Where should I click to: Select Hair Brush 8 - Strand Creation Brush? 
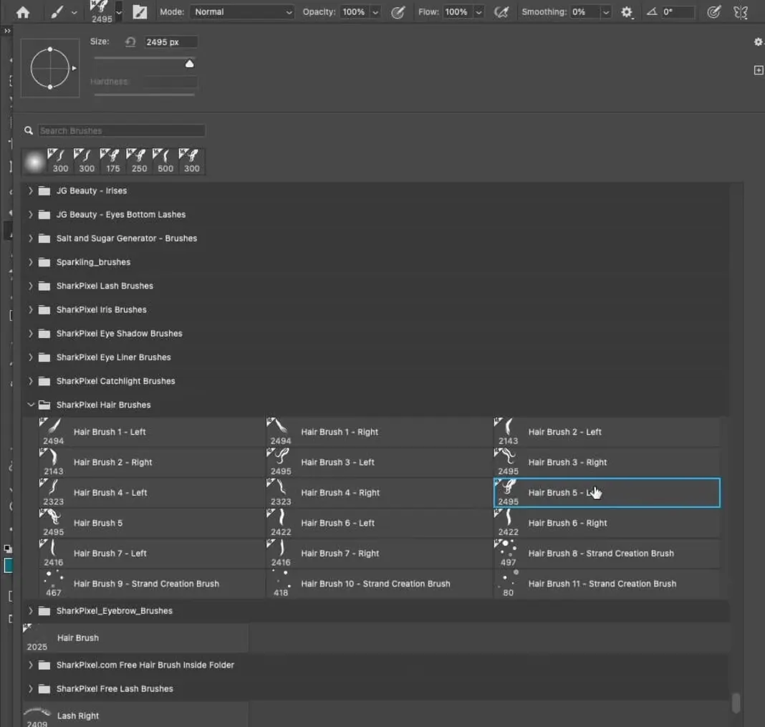pyautogui.click(x=607, y=553)
